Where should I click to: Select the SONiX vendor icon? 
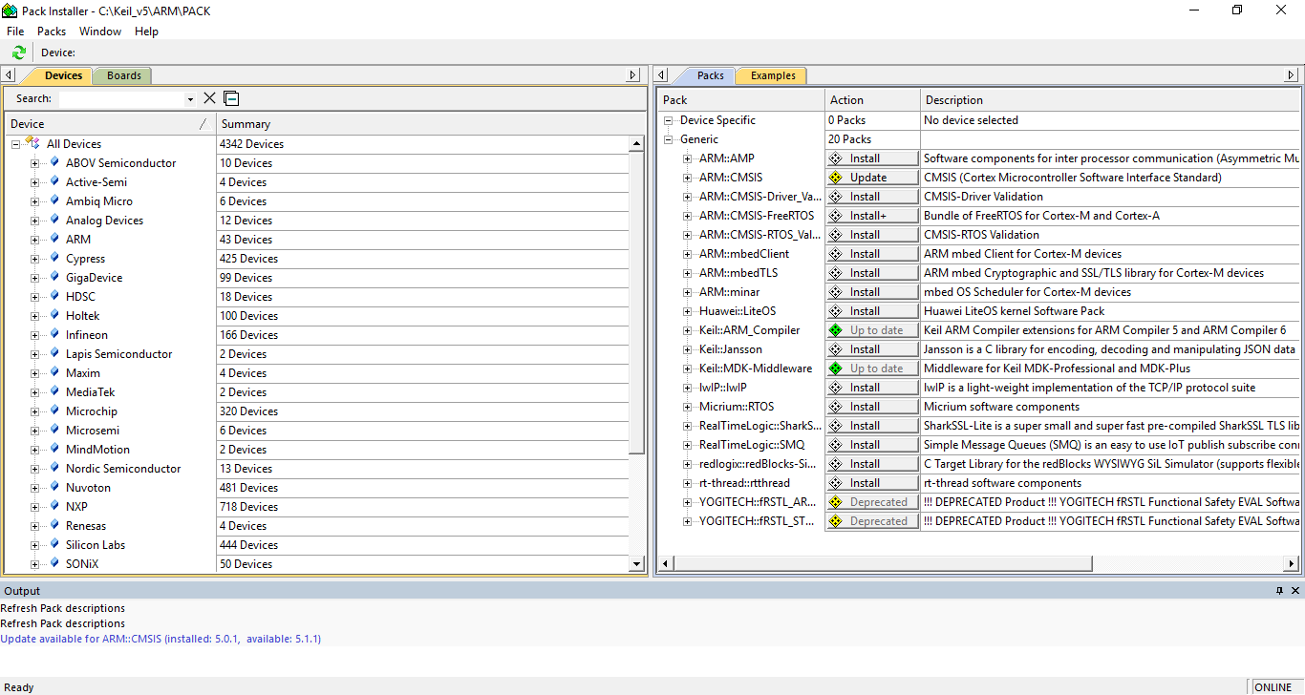pos(54,563)
